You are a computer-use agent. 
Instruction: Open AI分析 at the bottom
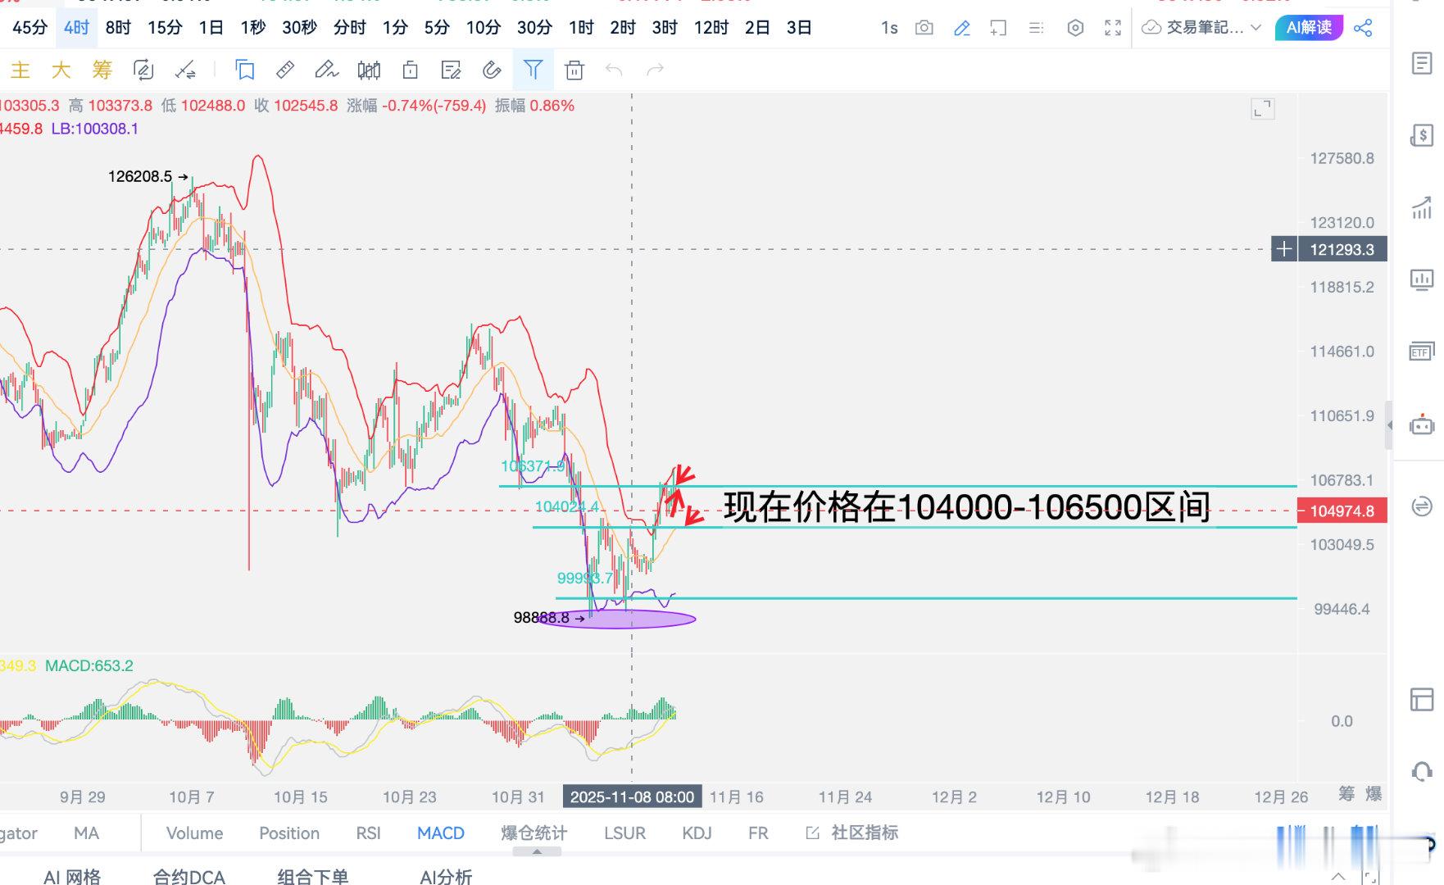click(x=446, y=877)
